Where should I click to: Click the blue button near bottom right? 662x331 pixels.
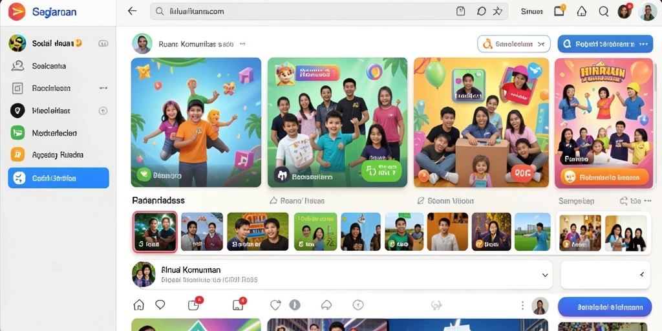coord(604,306)
